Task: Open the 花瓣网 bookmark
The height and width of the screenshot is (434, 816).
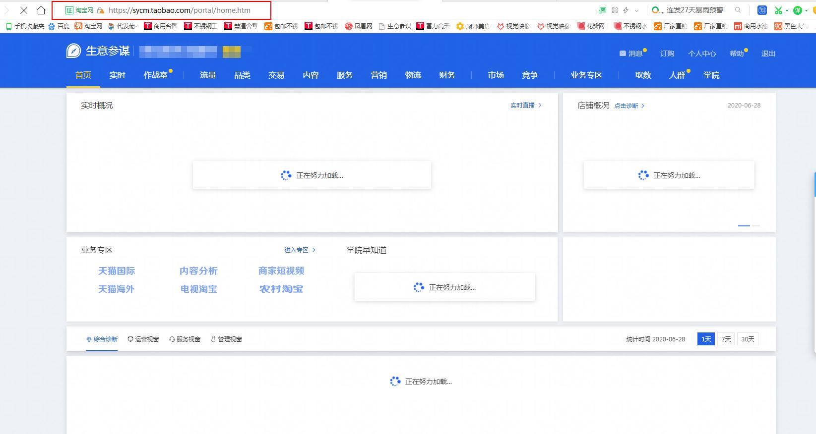Action: coord(591,26)
